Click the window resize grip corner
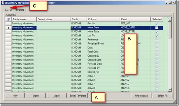Viewport: 179px width, 106px height. 175,101
